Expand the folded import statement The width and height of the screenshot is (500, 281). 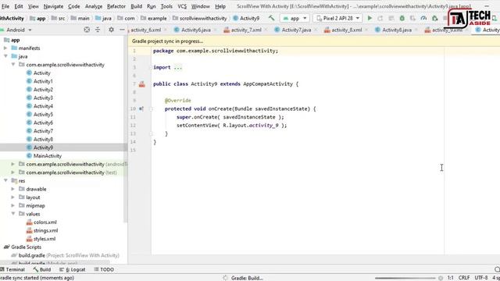click(178, 68)
